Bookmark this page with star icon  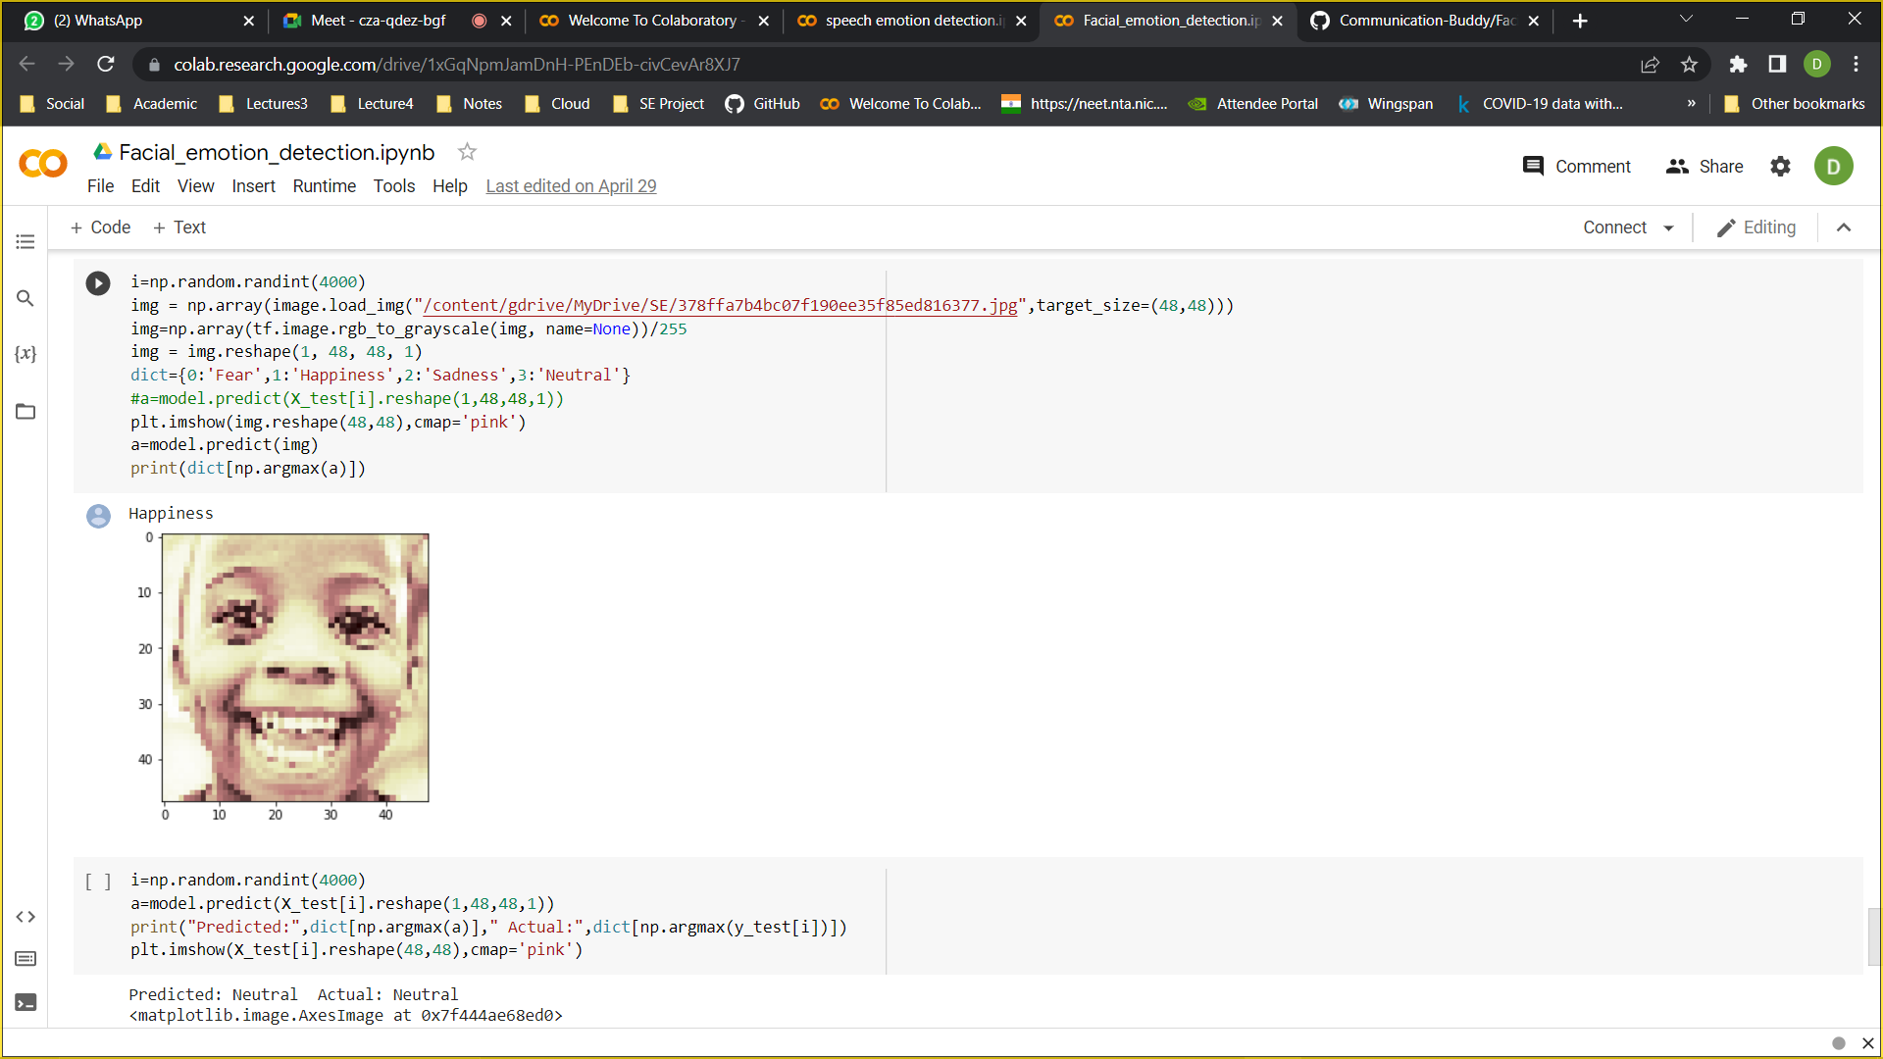[x=1689, y=65]
